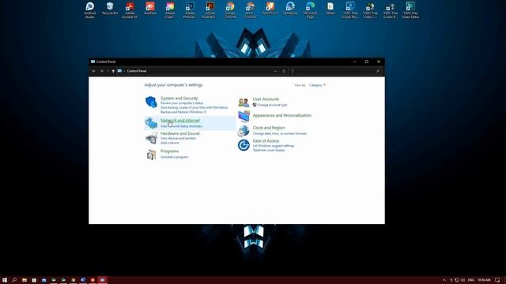The image size is (506, 284).
Task: Open taskbar search
Action: click(14, 280)
